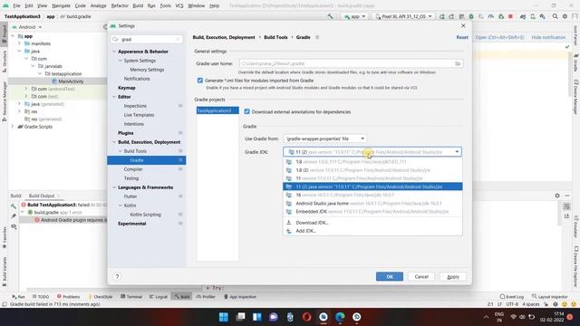Open the File menu

pyautogui.click(x=16, y=6)
